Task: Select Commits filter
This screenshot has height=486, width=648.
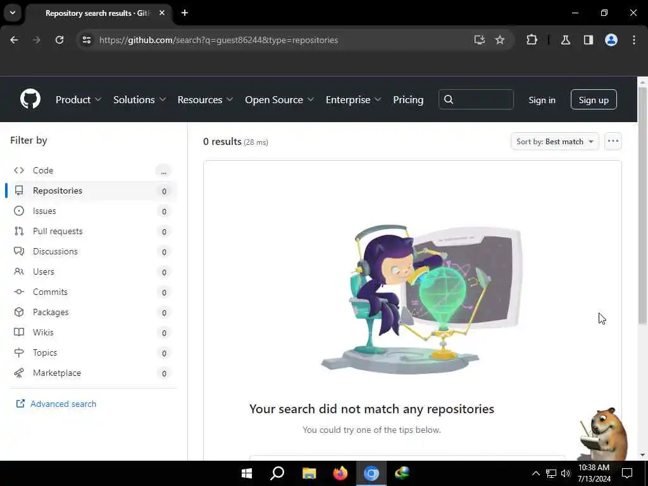Action: (92, 292)
